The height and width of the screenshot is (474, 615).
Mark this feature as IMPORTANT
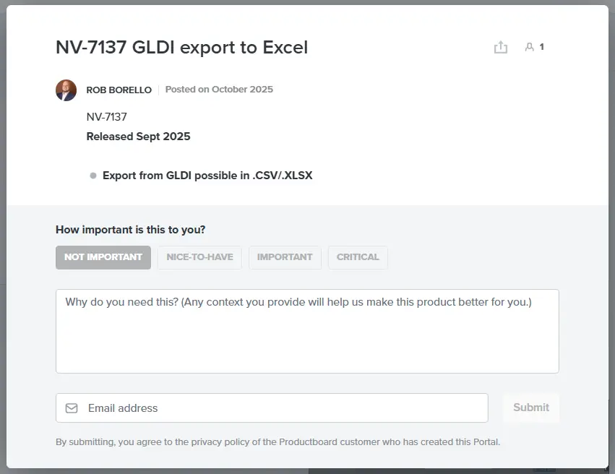tap(285, 257)
